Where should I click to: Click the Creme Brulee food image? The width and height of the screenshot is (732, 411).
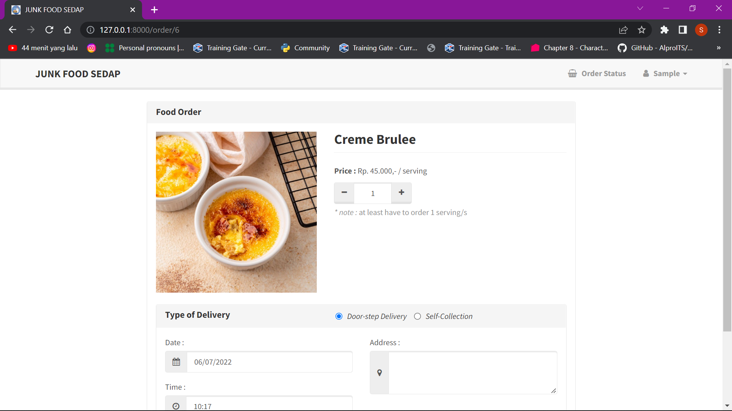236,212
